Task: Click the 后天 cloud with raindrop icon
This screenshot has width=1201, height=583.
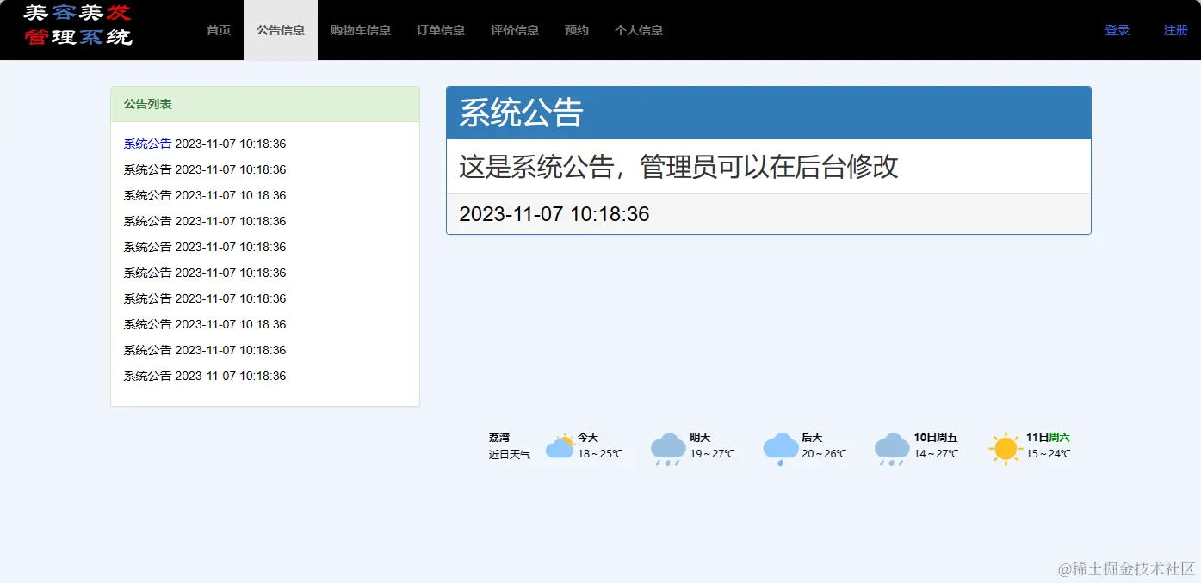Action: 781,449
